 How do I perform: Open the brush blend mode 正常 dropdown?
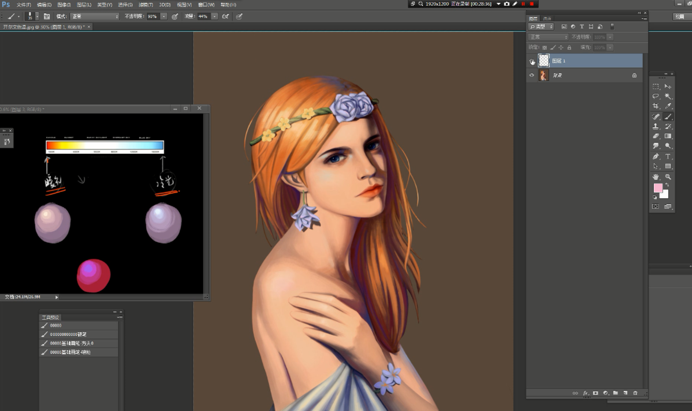point(95,16)
